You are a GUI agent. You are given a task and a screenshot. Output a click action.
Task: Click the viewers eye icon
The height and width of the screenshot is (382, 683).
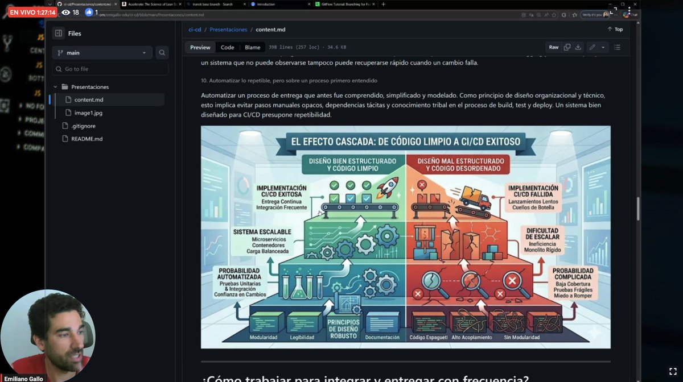click(65, 12)
